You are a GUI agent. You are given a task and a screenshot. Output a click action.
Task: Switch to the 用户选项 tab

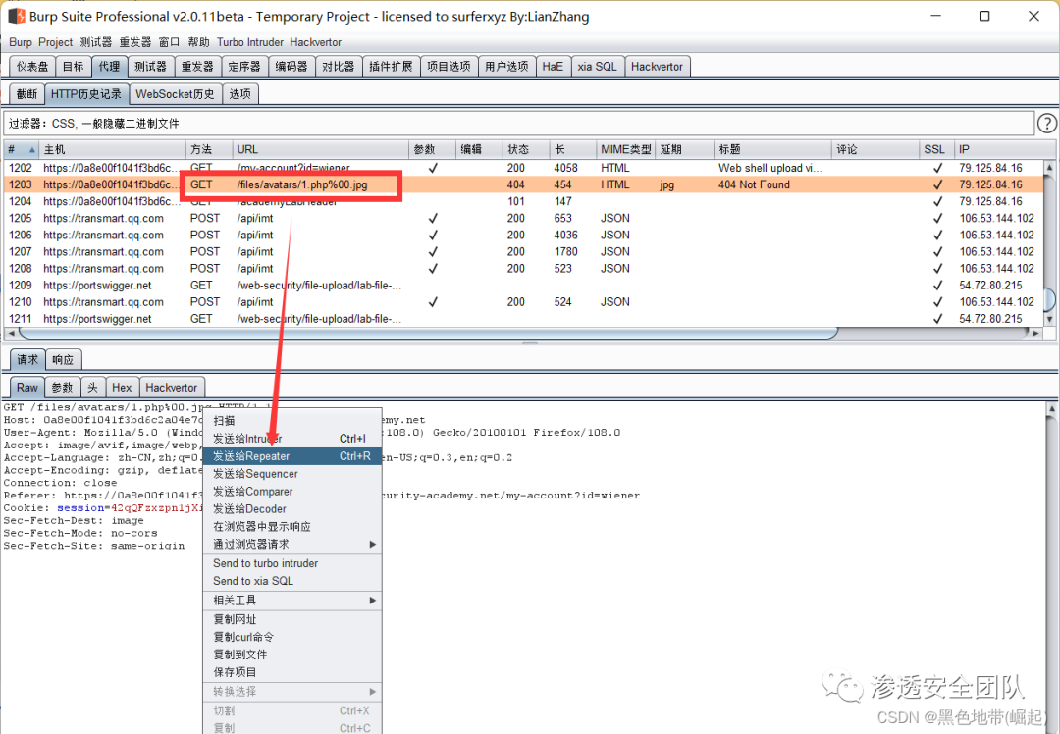(x=507, y=66)
